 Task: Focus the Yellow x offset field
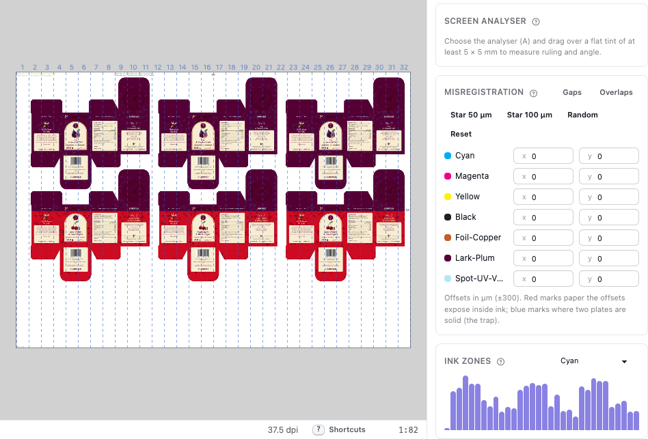pos(543,197)
